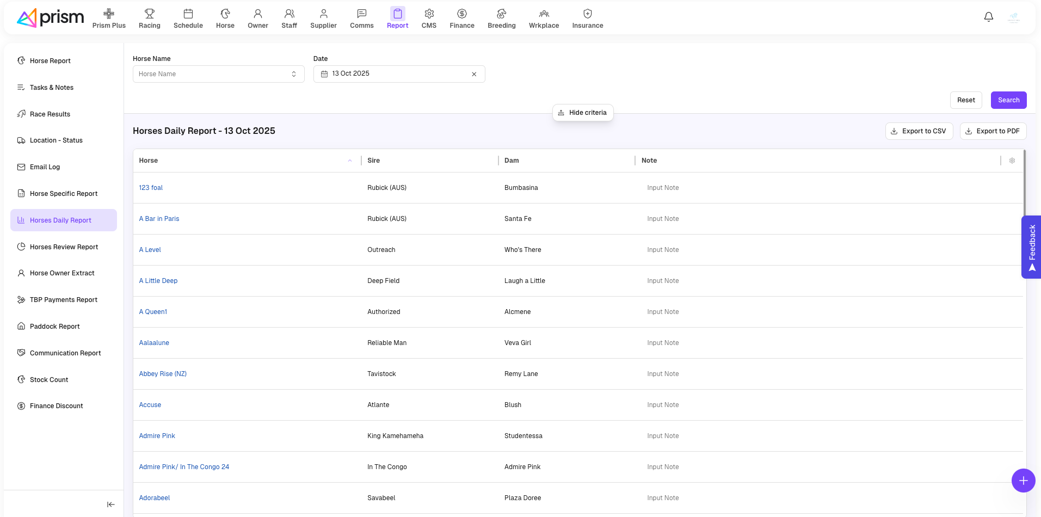
Task: Open the Insurance shield icon
Action: (587, 19)
